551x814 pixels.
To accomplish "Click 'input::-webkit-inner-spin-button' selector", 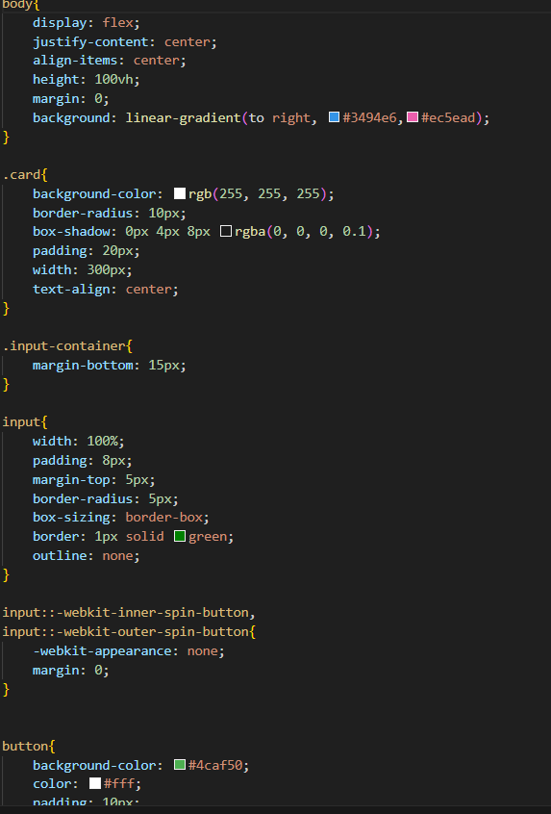I will click(x=126, y=613).
